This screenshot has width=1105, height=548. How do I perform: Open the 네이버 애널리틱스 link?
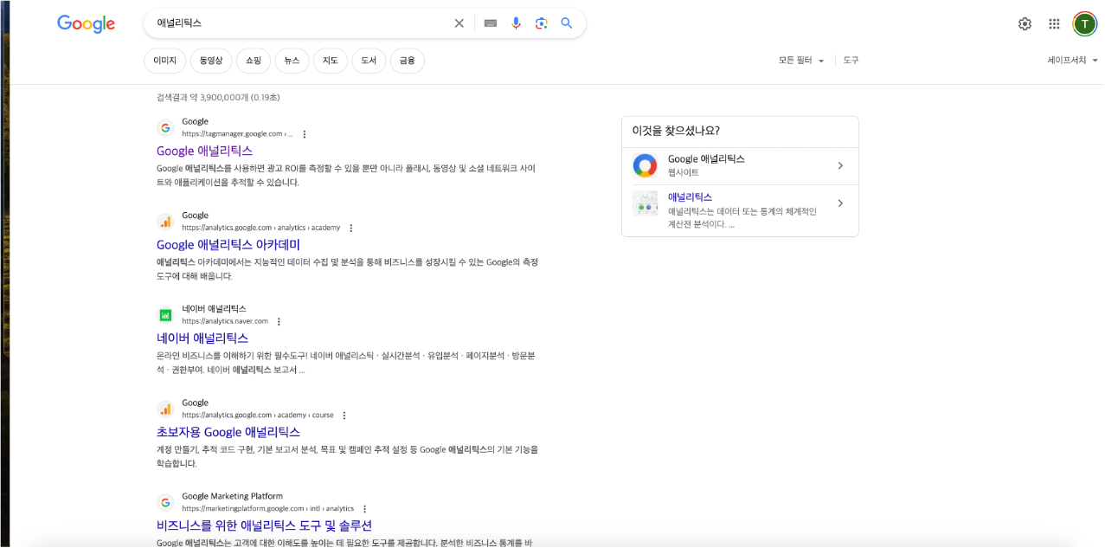[202, 338]
